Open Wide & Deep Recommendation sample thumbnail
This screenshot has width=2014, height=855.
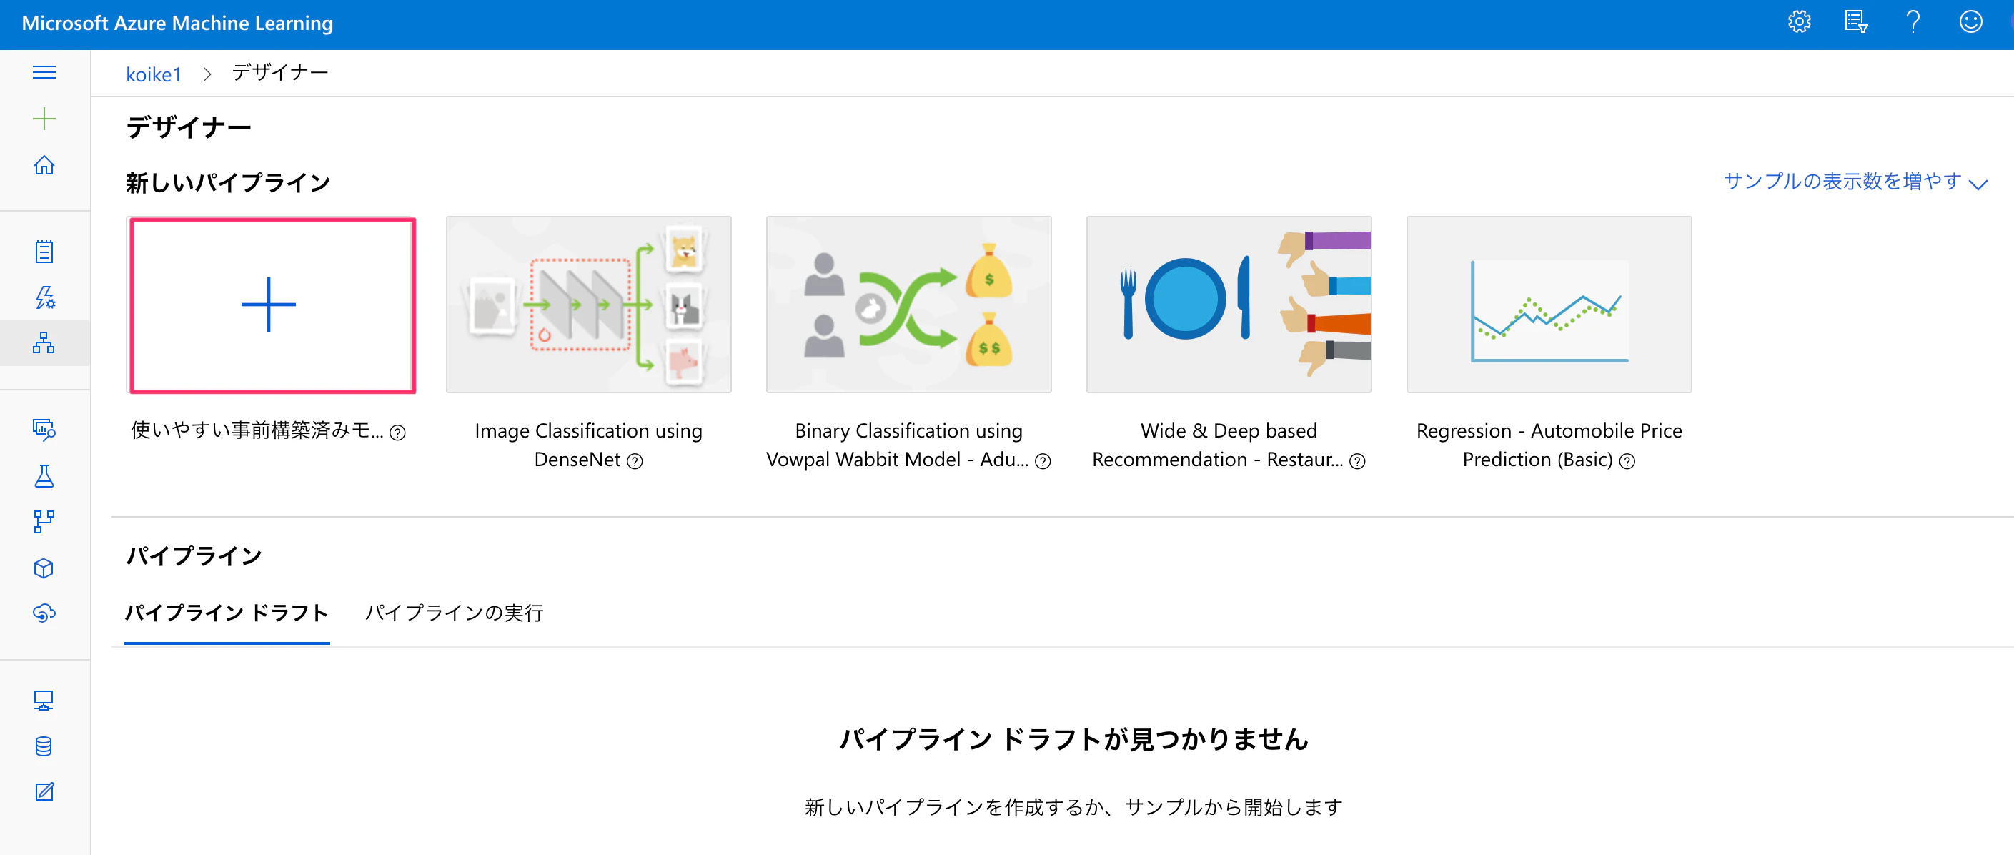pos(1229,305)
